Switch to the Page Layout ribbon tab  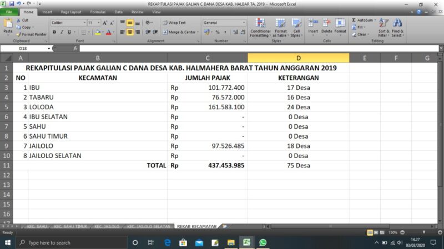(x=70, y=12)
